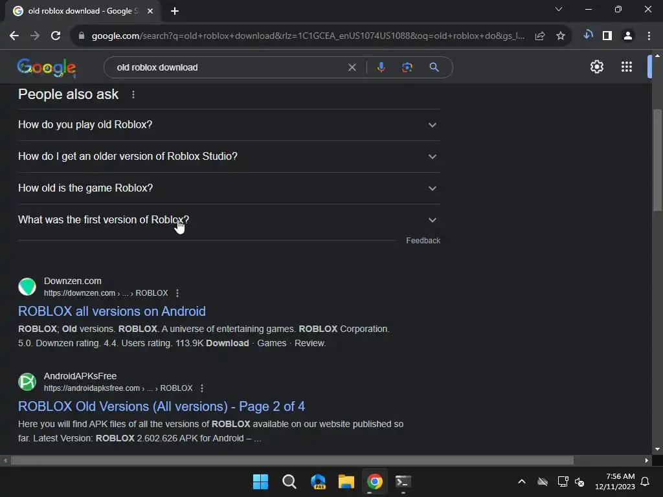Switch to Chrome in the taskbar
The width and height of the screenshot is (663, 497).
click(375, 481)
